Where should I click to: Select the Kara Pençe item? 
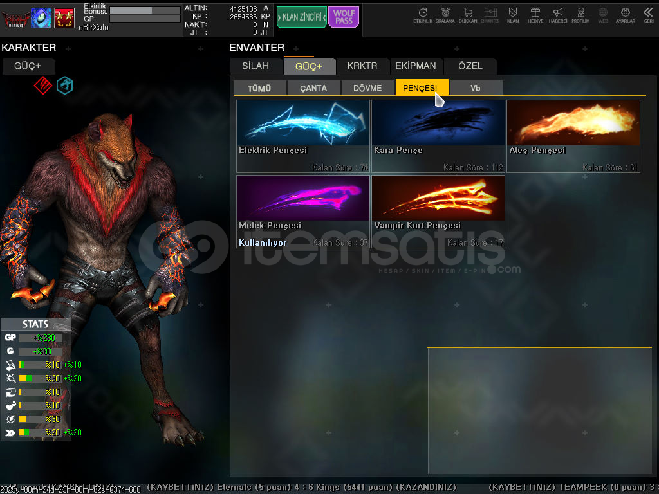click(x=438, y=136)
